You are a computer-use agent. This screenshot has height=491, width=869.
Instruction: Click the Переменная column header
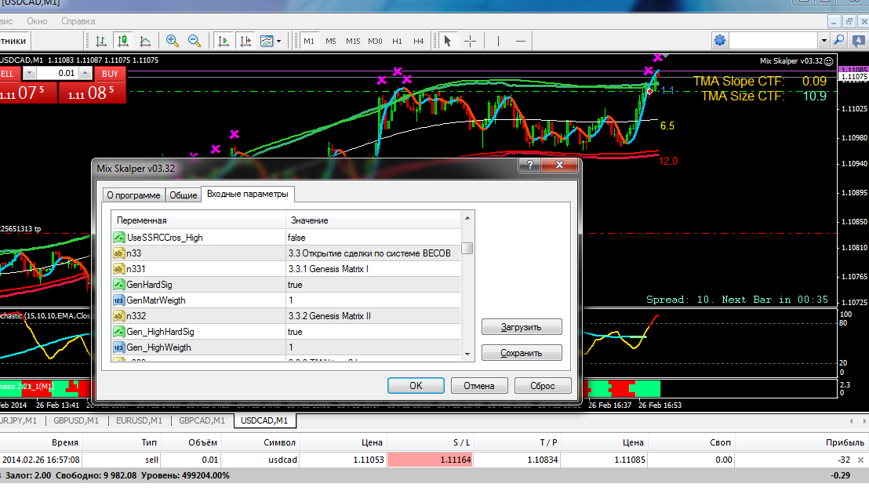(x=198, y=220)
